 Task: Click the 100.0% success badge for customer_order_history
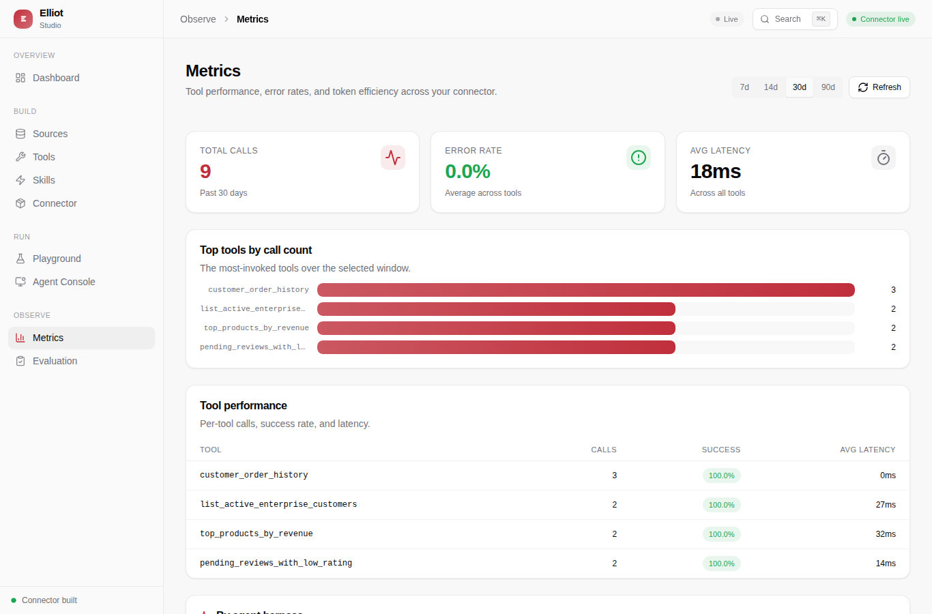click(721, 476)
